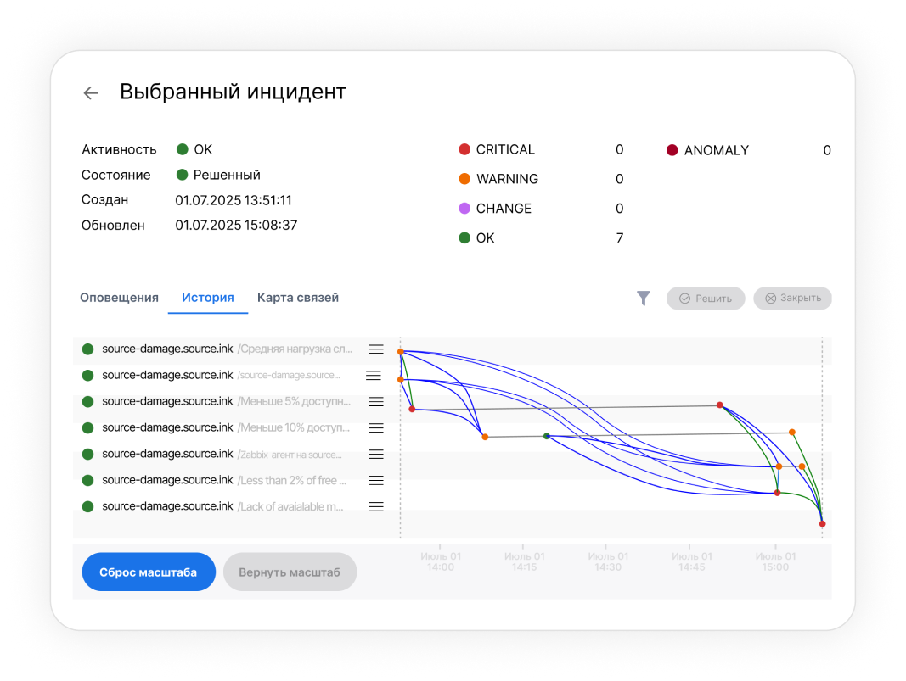Click the dark green node on the timeline graph

point(547,436)
